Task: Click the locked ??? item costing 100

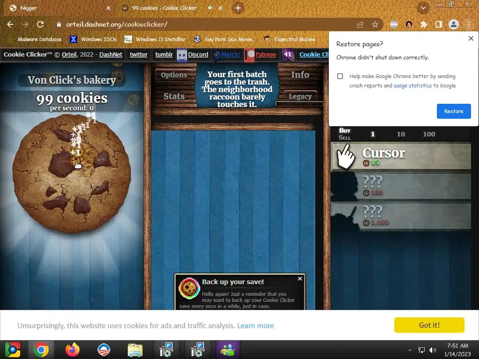Action: tap(401, 186)
